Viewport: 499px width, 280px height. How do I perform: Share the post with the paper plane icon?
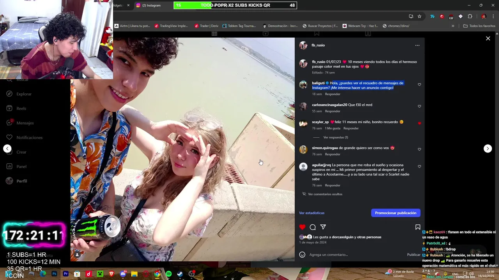(323, 227)
